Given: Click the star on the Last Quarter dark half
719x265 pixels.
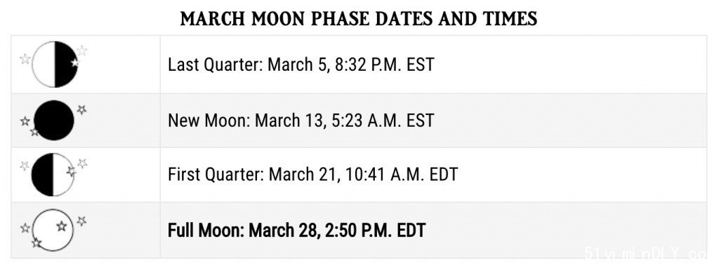Looking at the screenshot, I should 75,62.
